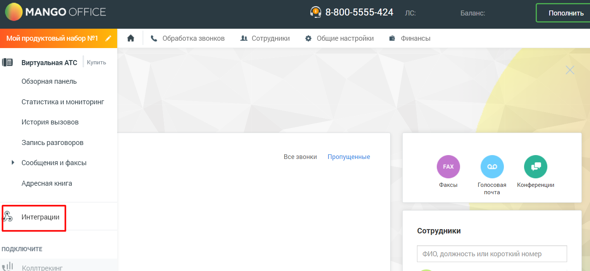Click the Коллтрекинг bars icon
Screen dimensions: 590x271
click(x=8, y=267)
